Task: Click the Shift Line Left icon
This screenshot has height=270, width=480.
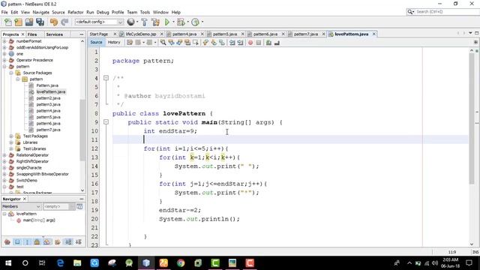Action: coord(232,43)
